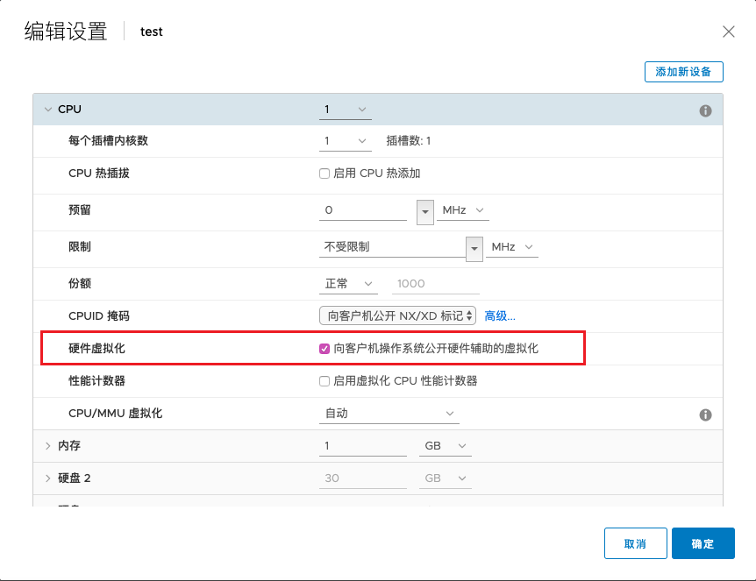This screenshot has height=581, width=756.
Task: Expand the 内存 section
Action: click(x=47, y=446)
